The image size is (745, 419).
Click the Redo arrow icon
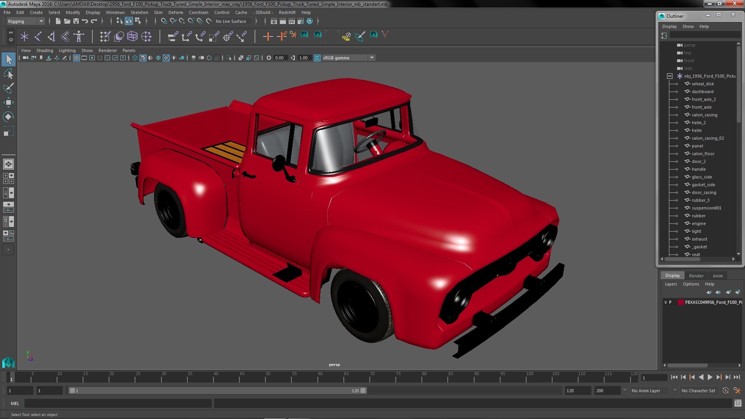pos(94,21)
